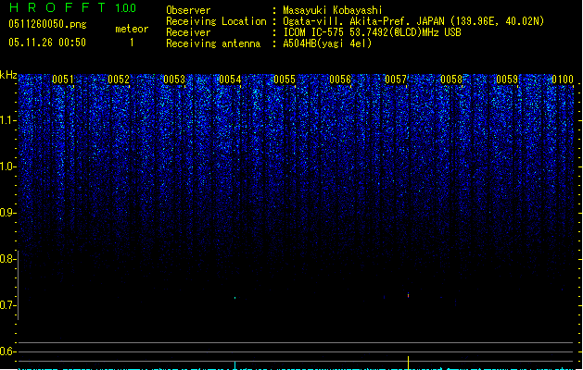Click the Receiver field label
The height and width of the screenshot is (370, 583).
[x=188, y=32]
